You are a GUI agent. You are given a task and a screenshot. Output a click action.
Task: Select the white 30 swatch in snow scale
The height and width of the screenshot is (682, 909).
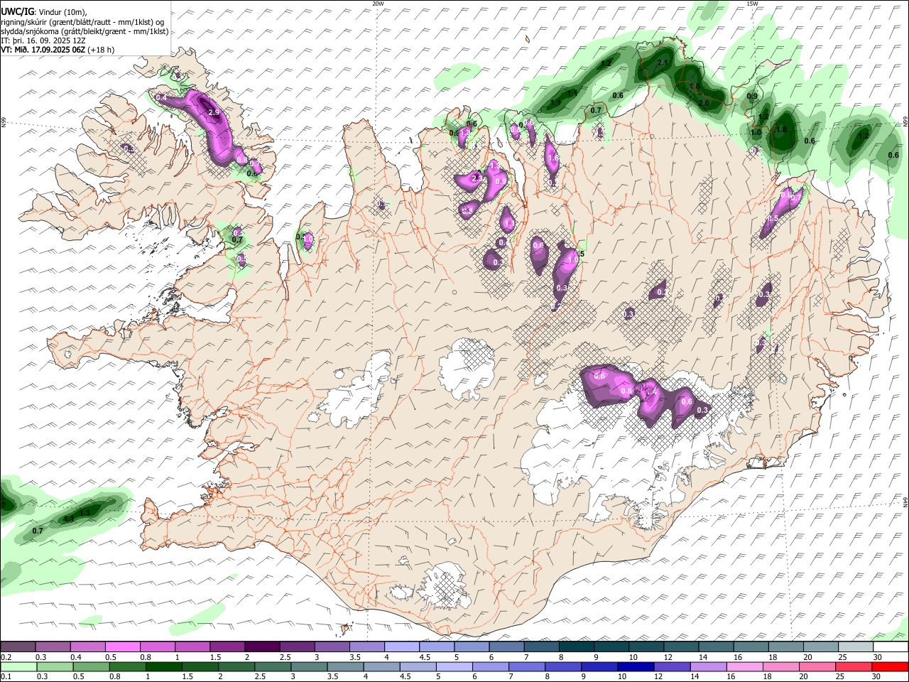click(x=891, y=647)
